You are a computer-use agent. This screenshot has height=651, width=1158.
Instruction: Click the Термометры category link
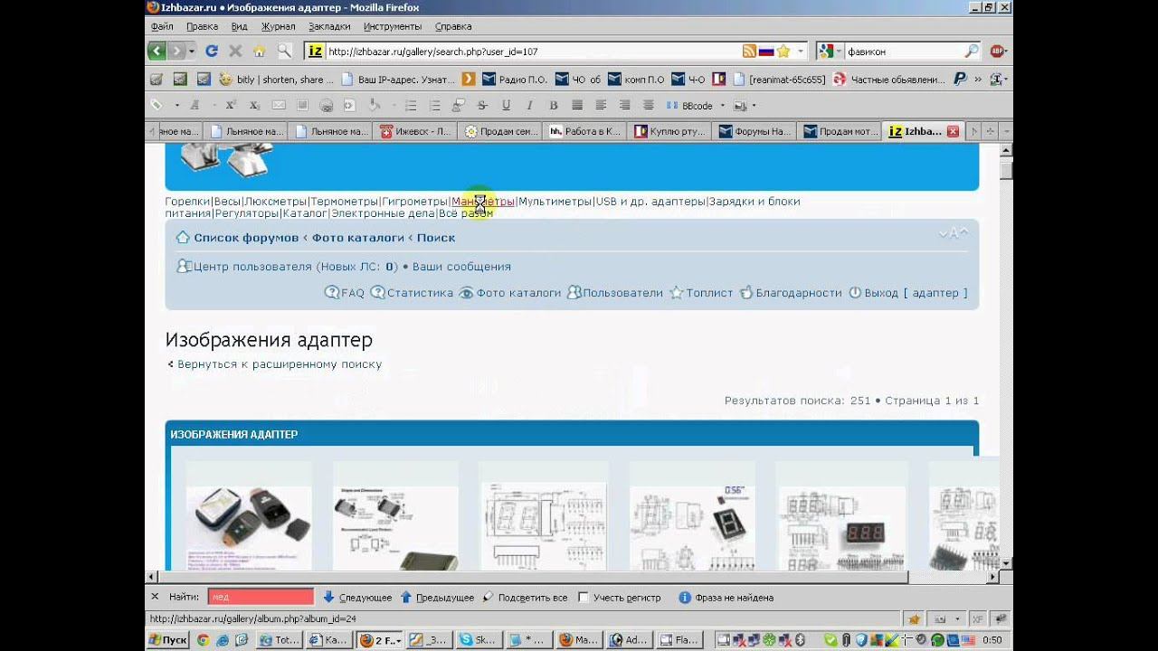click(344, 202)
